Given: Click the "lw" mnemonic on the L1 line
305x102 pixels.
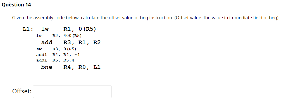Looking at the screenshot, I should coord(45,29).
